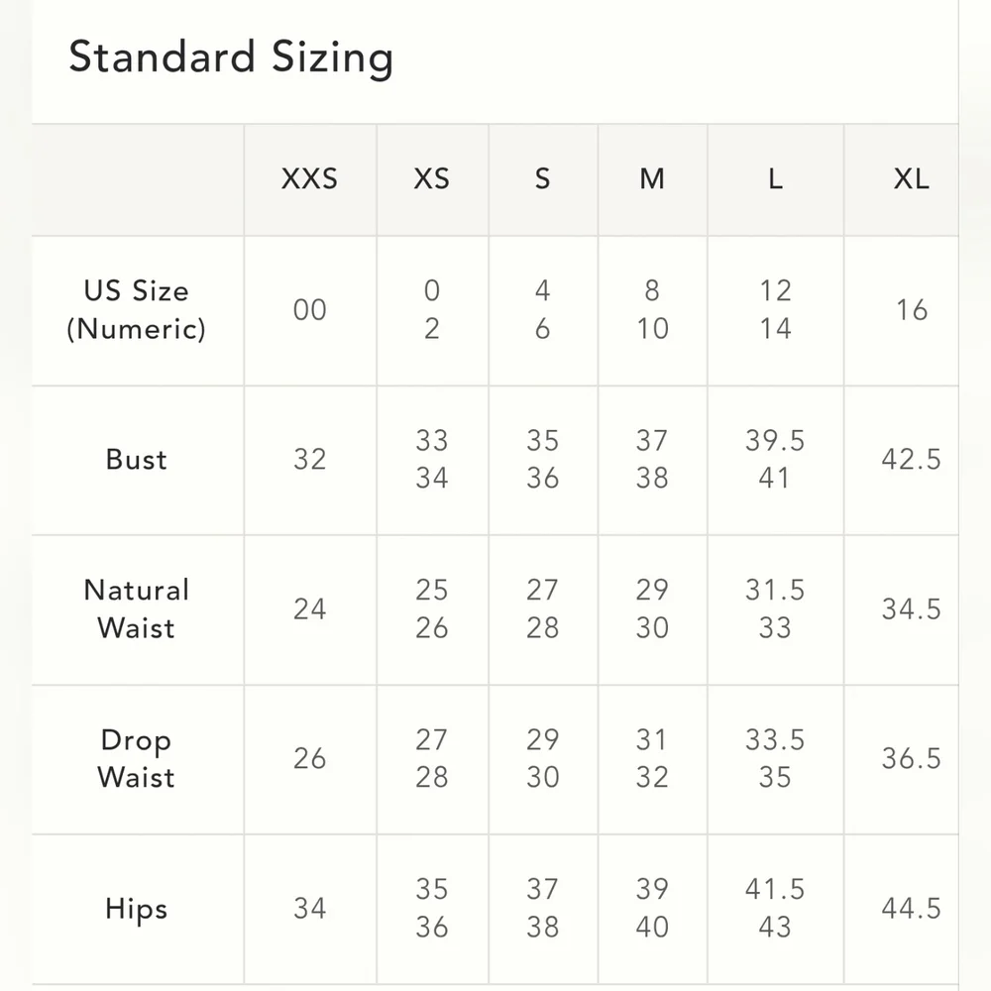This screenshot has height=991, width=991.
Task: Select the XL column header
Action: pyautogui.click(x=912, y=179)
